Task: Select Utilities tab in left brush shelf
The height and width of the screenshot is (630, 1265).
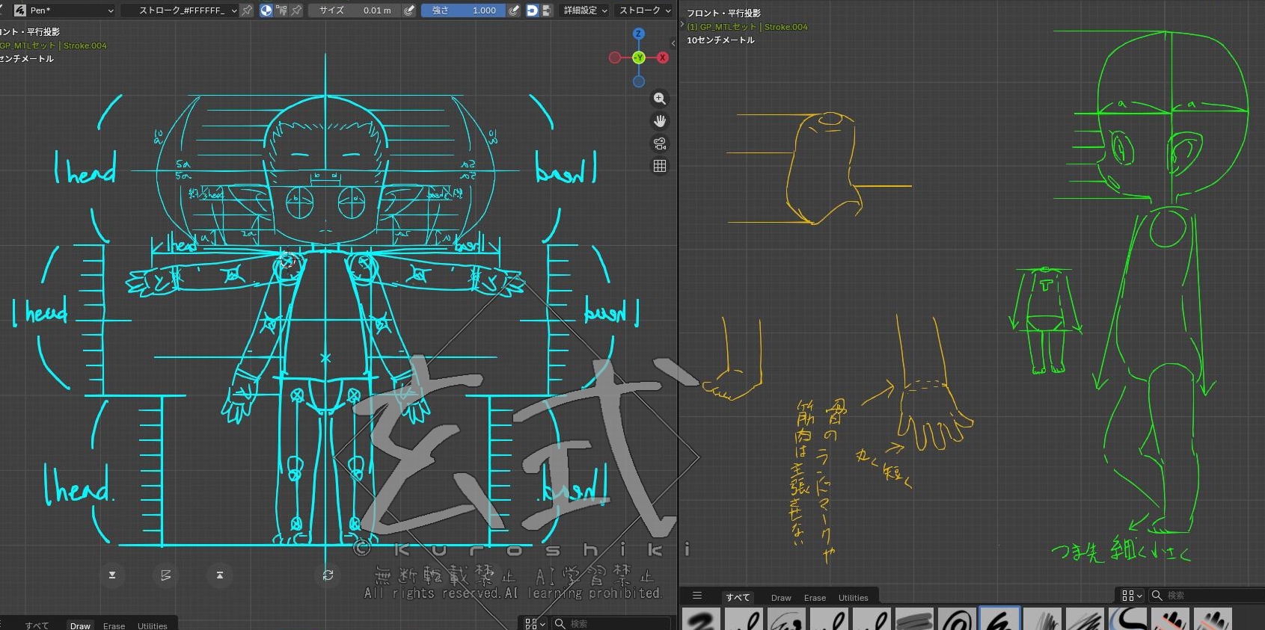Action: pos(152,626)
